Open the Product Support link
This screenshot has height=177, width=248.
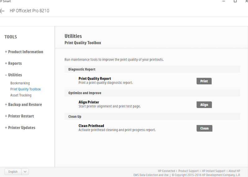pyautogui.click(x=188, y=171)
